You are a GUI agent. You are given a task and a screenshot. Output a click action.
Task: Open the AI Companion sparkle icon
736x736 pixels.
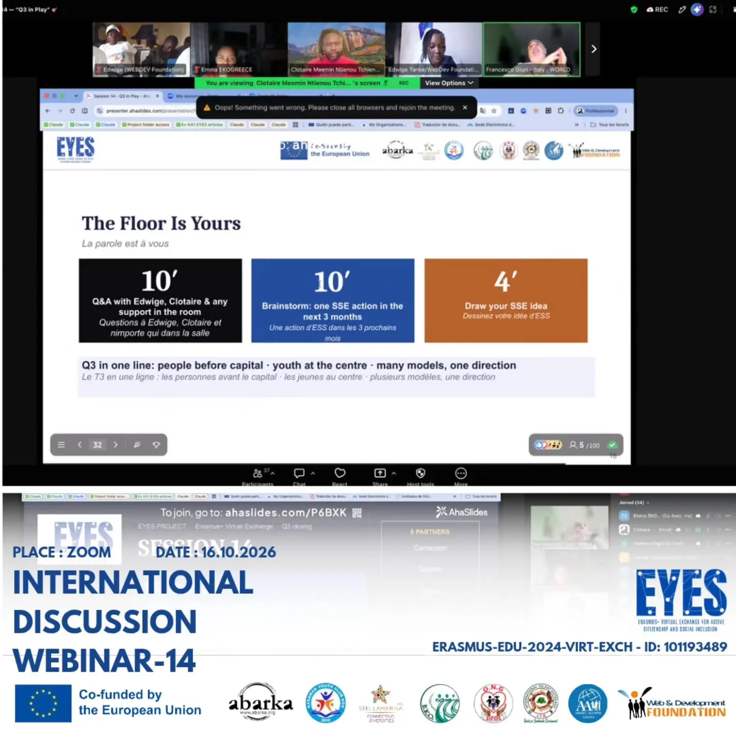pos(697,9)
